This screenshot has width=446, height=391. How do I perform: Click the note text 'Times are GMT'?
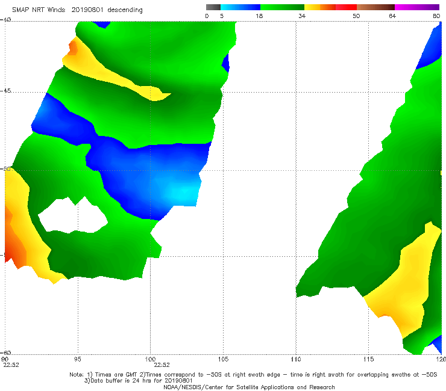(x=116, y=375)
